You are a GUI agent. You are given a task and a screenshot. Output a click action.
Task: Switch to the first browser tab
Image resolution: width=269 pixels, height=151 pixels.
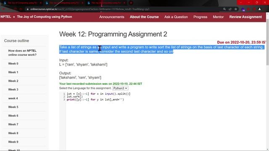pos(22,3)
